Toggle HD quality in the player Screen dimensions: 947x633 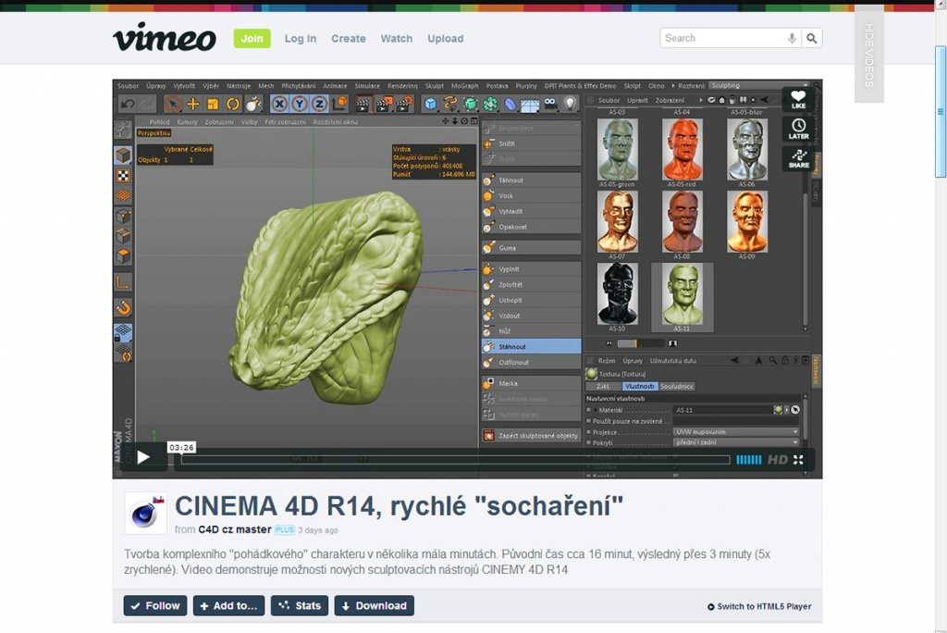777,460
